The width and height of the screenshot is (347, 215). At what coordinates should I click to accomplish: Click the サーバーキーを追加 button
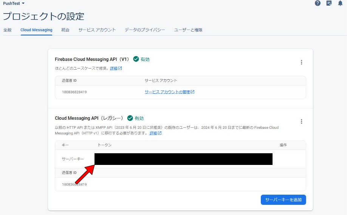tap(283, 200)
